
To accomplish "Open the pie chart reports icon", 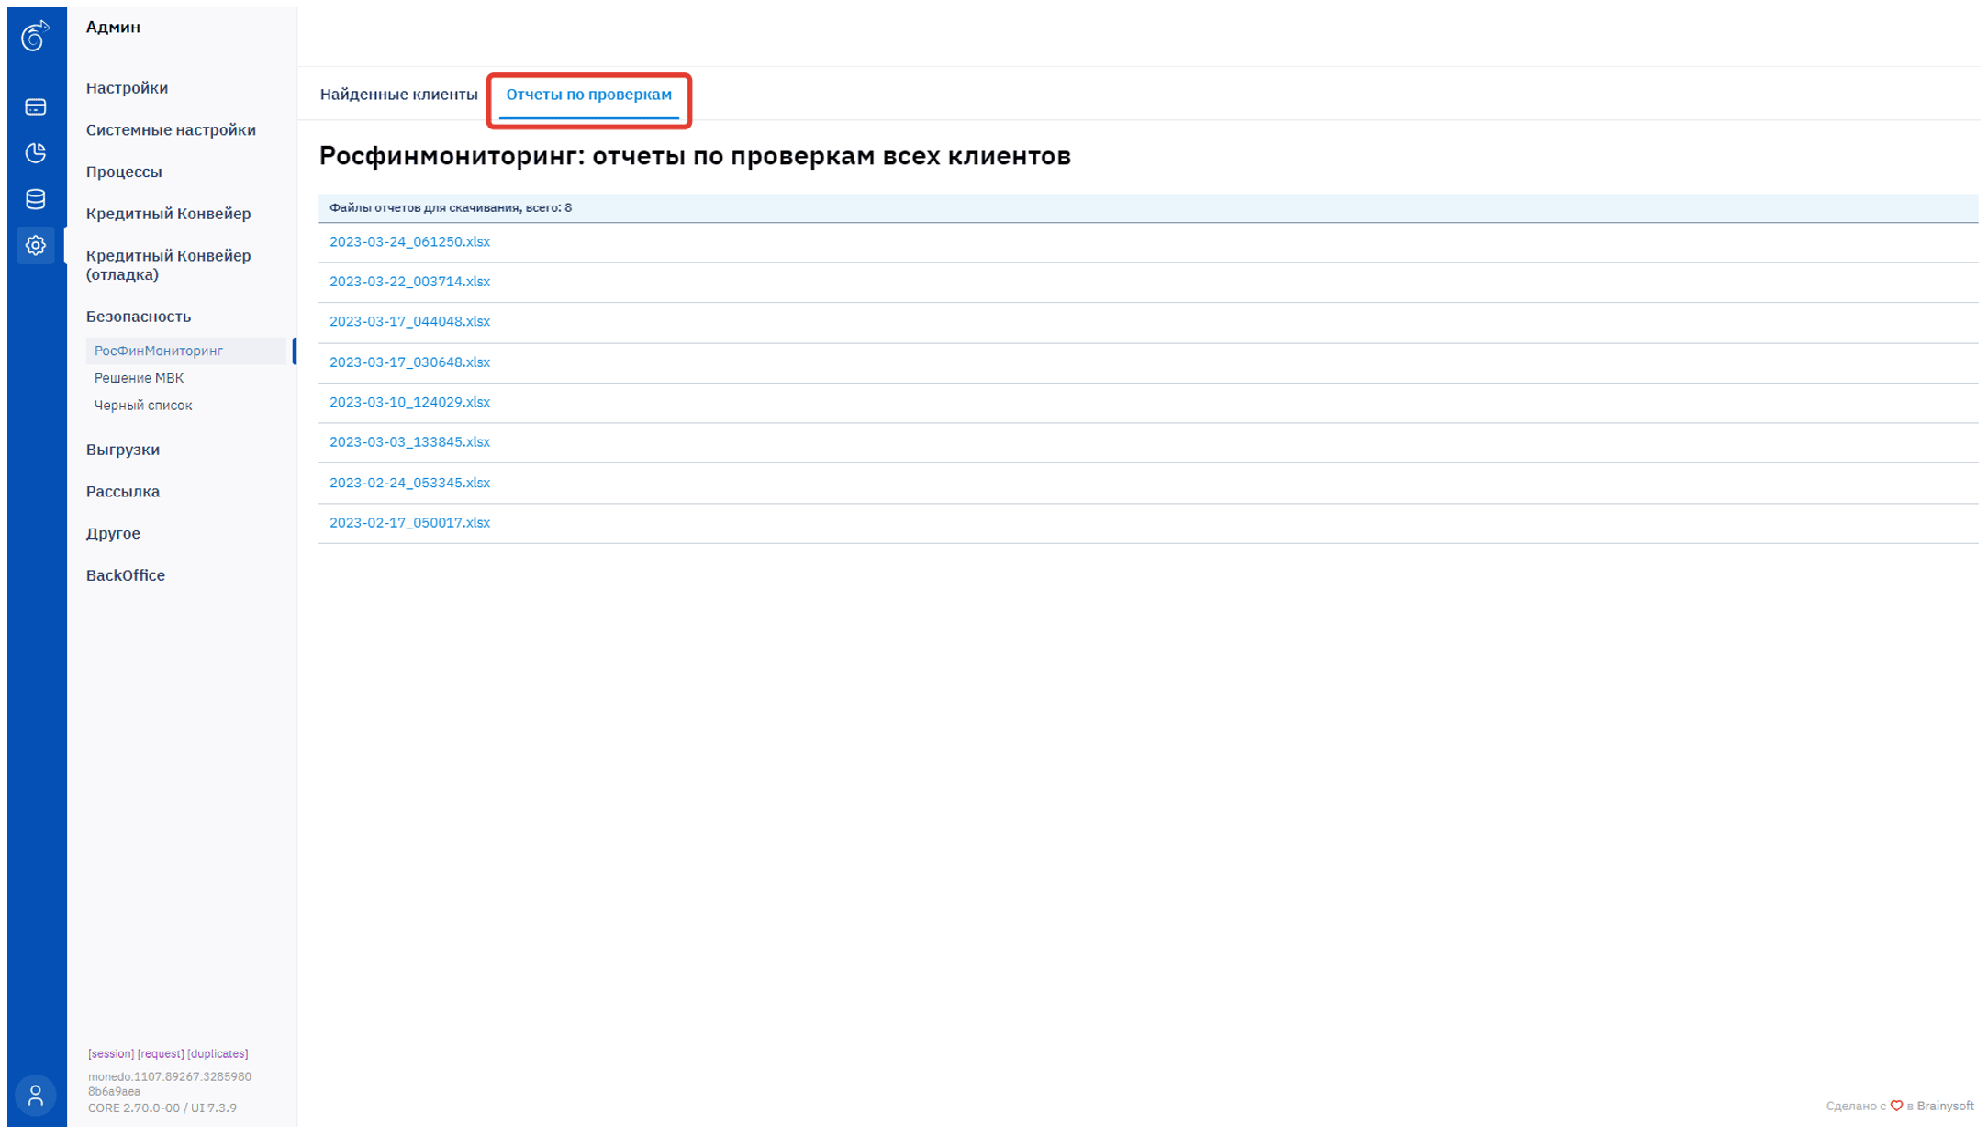I will 36,153.
